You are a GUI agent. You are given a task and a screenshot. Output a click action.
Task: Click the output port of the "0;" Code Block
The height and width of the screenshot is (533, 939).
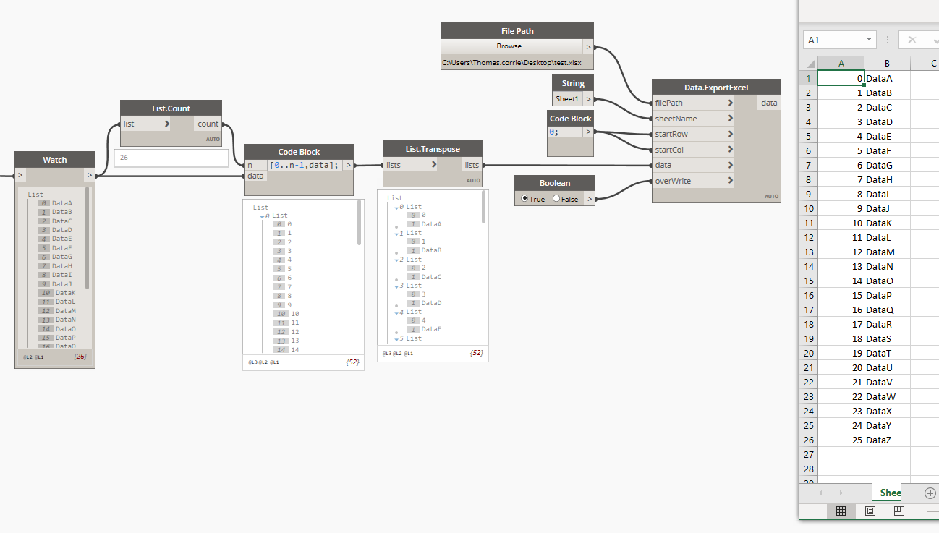pyautogui.click(x=588, y=132)
